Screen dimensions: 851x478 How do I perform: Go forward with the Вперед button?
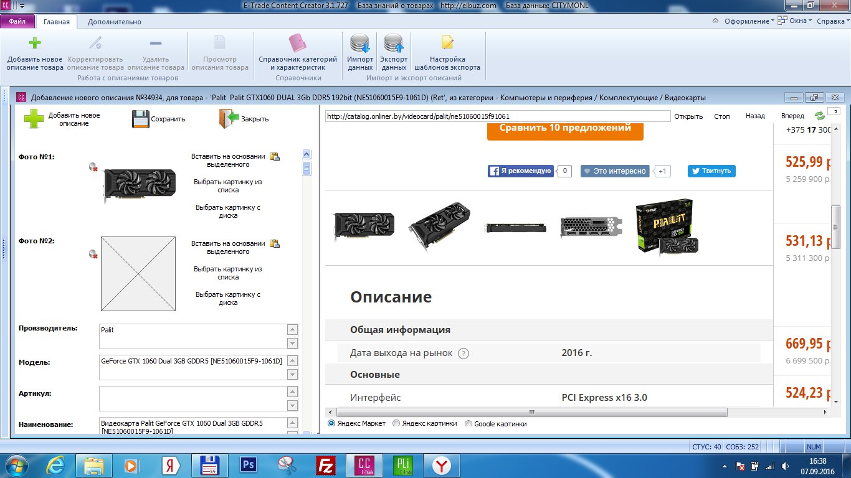coord(792,116)
